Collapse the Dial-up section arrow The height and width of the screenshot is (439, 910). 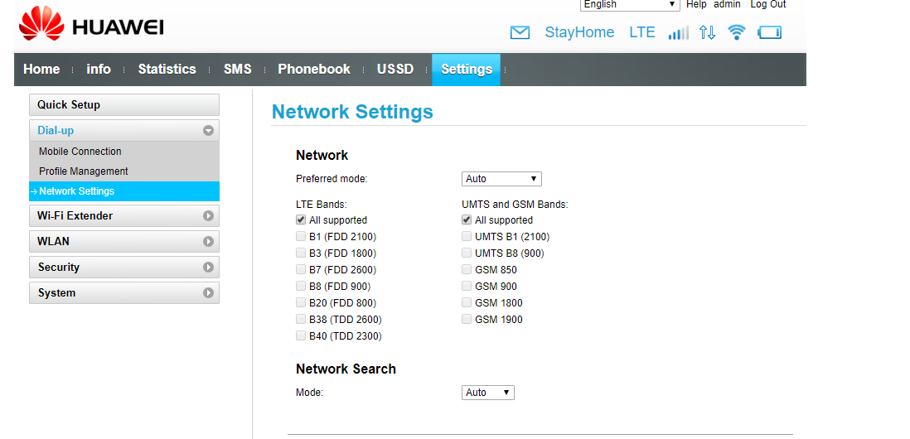tap(208, 131)
